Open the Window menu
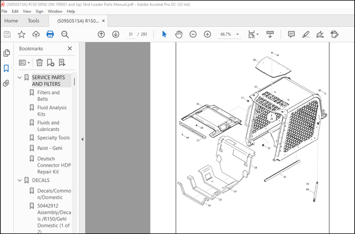The height and width of the screenshot is (234, 355). pos(55,11)
